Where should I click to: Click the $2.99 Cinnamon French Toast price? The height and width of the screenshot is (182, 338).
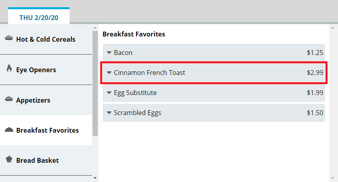point(315,73)
